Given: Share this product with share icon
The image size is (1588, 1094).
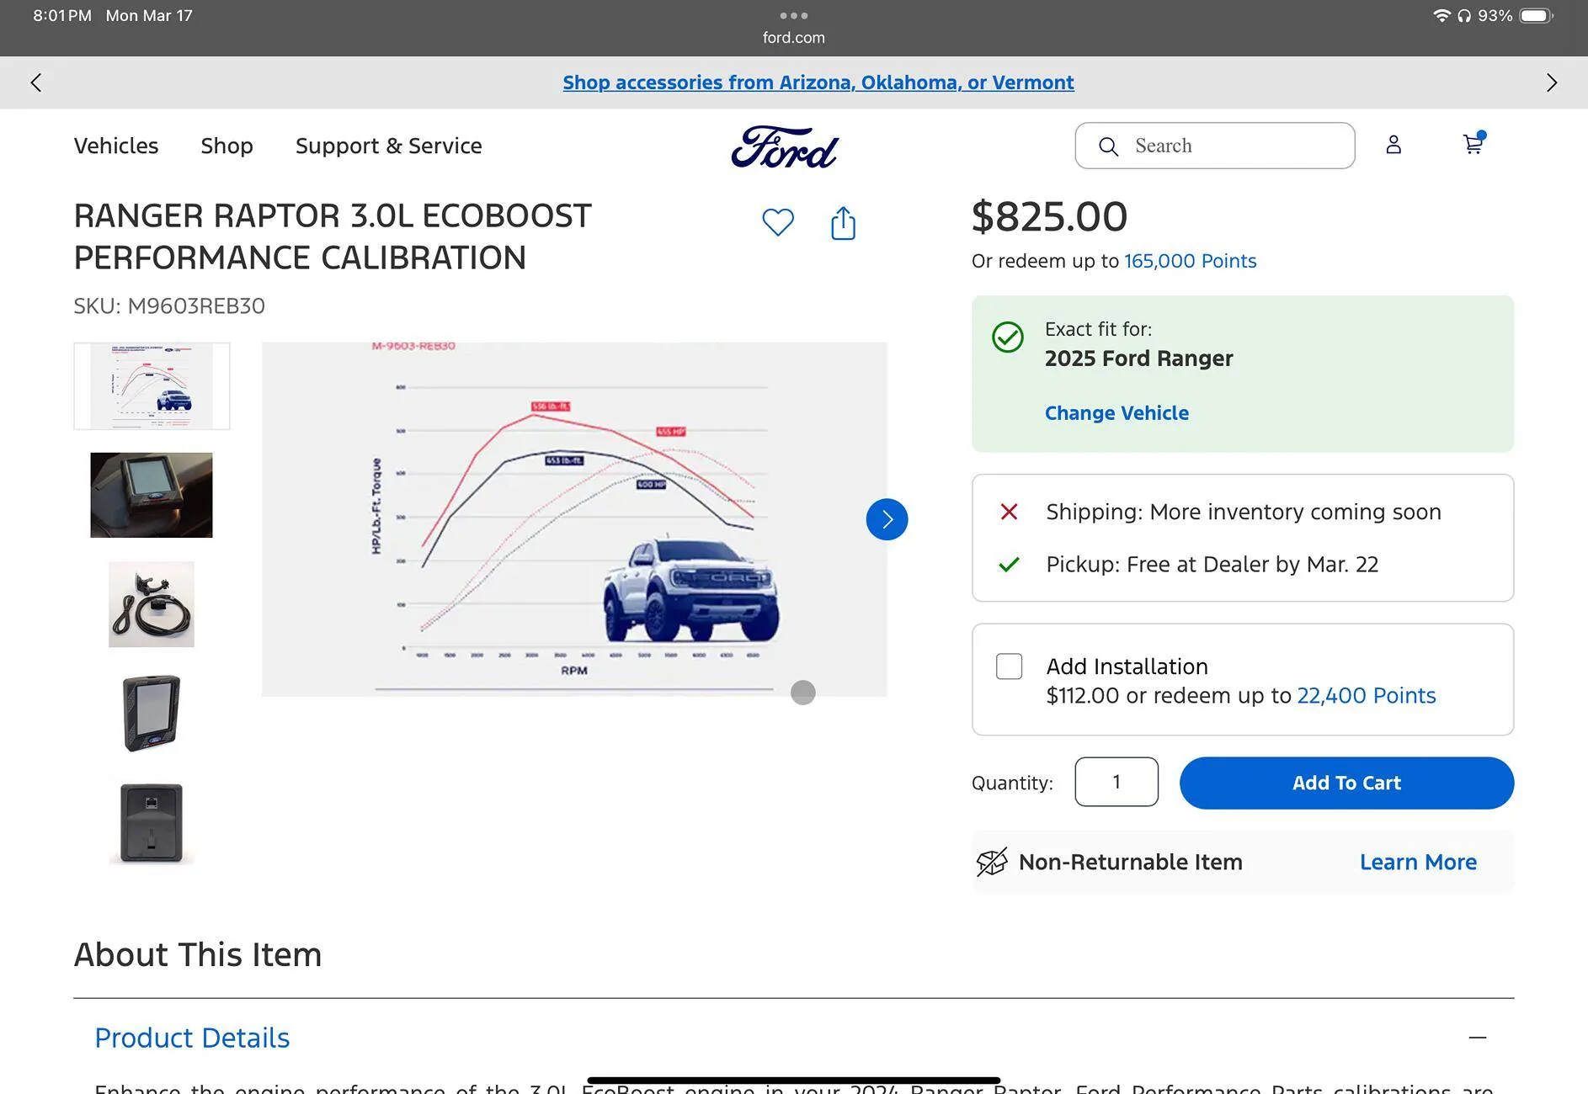Looking at the screenshot, I should click(843, 223).
